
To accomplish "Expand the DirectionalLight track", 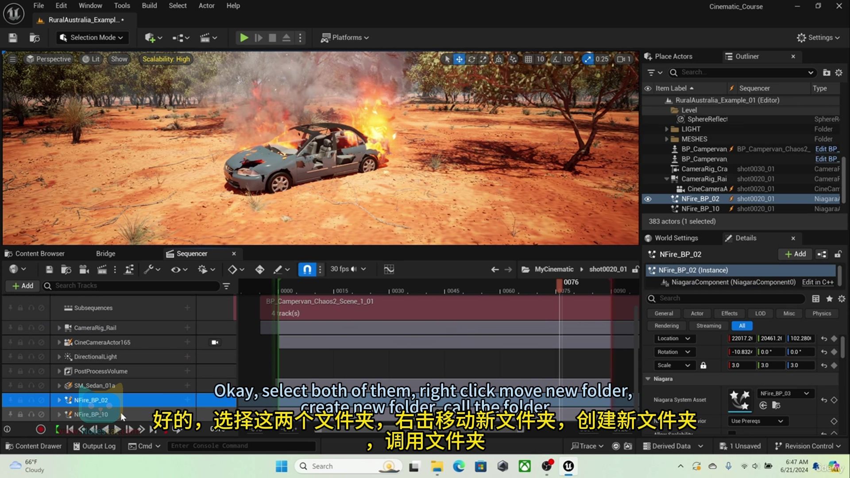I will click(x=59, y=357).
